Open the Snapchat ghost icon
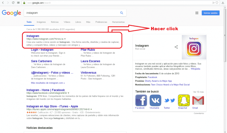This screenshot has height=133, width=227. tap(184, 101)
